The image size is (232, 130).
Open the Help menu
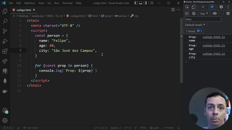(78, 3)
